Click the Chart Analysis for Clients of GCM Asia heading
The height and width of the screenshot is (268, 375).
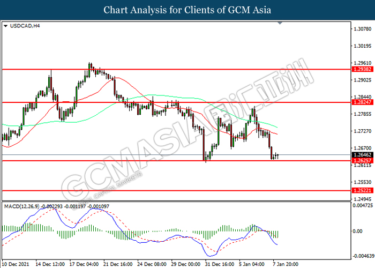click(187, 10)
